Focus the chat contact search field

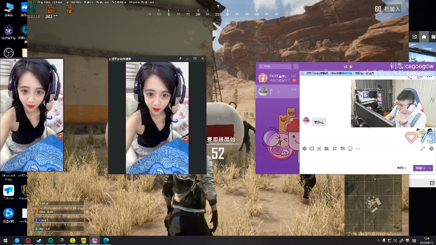coord(275,66)
